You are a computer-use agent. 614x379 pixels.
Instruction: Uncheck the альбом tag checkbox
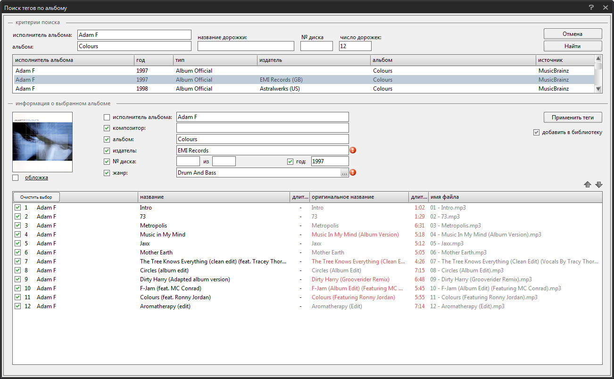pyautogui.click(x=107, y=139)
